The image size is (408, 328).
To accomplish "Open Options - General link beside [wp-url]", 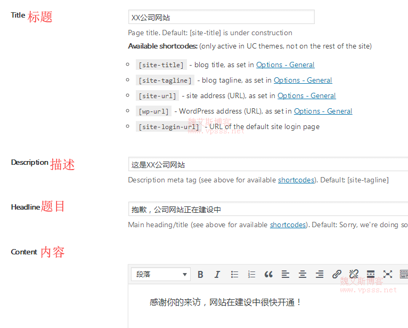I will click(x=323, y=111).
